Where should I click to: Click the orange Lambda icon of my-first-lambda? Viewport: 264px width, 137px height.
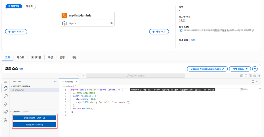click(x=64, y=15)
